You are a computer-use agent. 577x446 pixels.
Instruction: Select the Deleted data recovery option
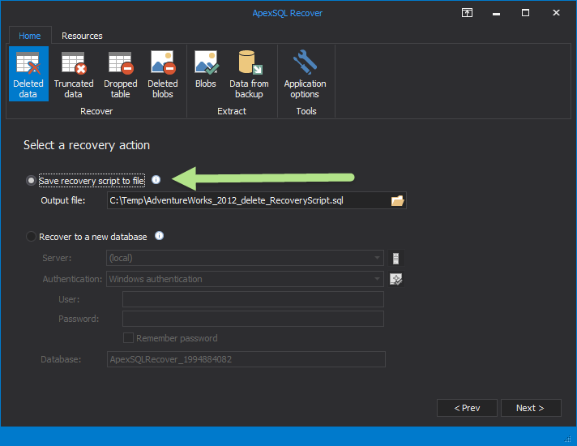click(x=28, y=74)
